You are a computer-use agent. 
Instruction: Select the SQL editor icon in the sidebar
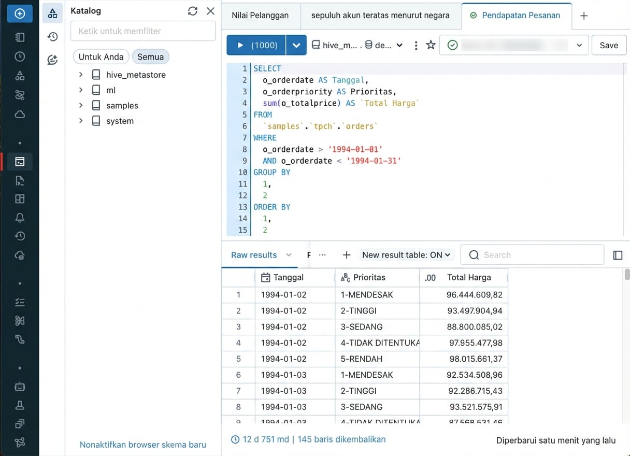tap(19, 161)
